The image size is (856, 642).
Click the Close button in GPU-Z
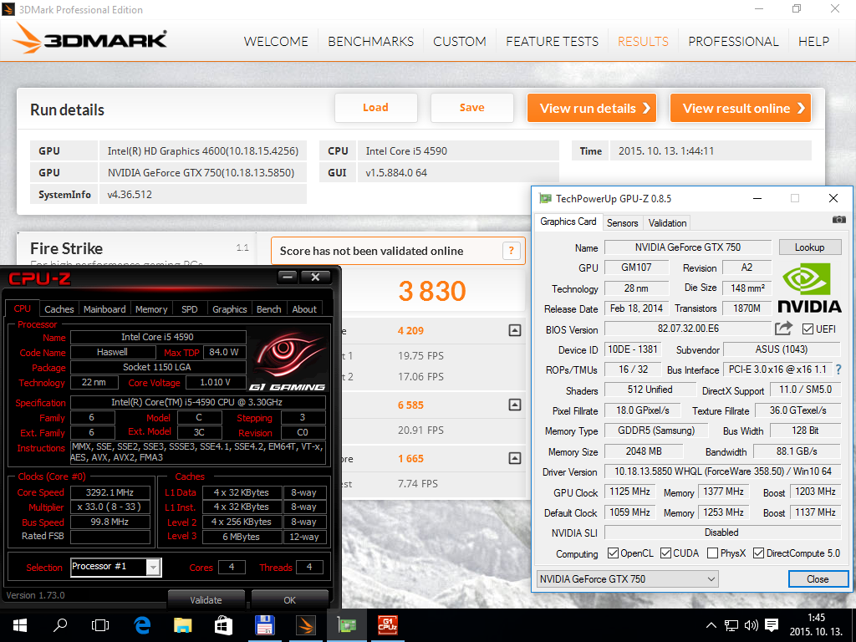pyautogui.click(x=818, y=578)
